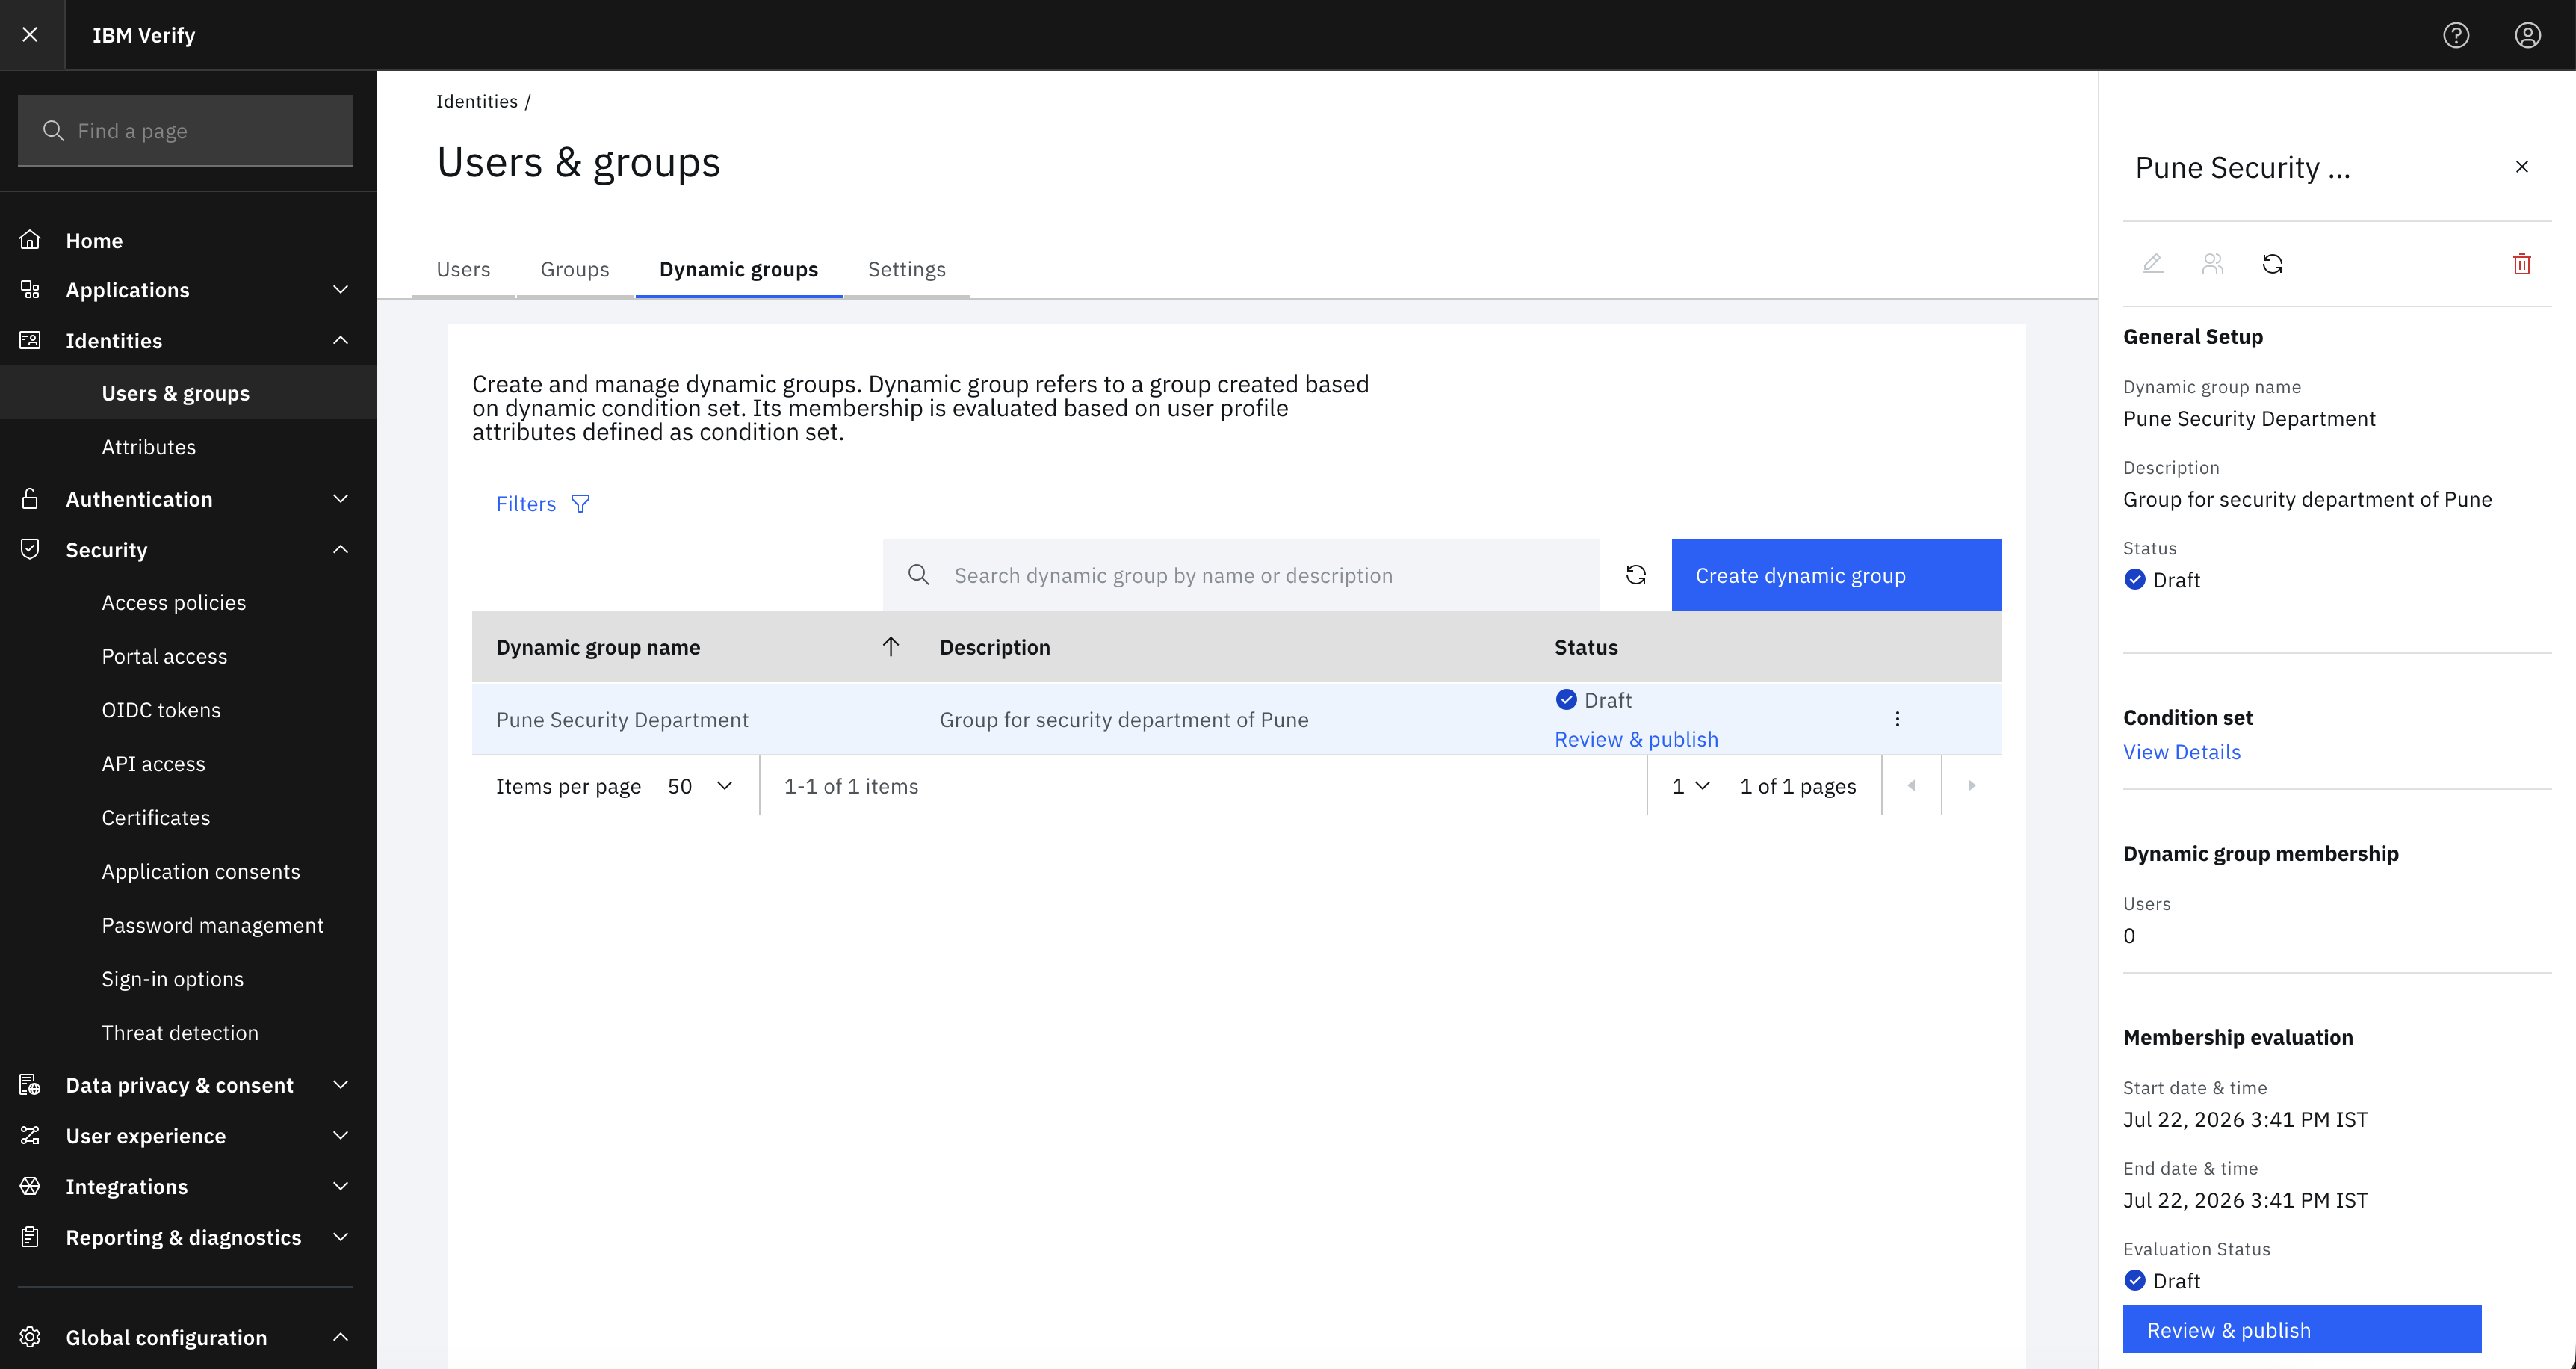Image resolution: width=2576 pixels, height=1369 pixels.
Task: Open overflow menu for Pune Security Department row
Action: 1897,719
